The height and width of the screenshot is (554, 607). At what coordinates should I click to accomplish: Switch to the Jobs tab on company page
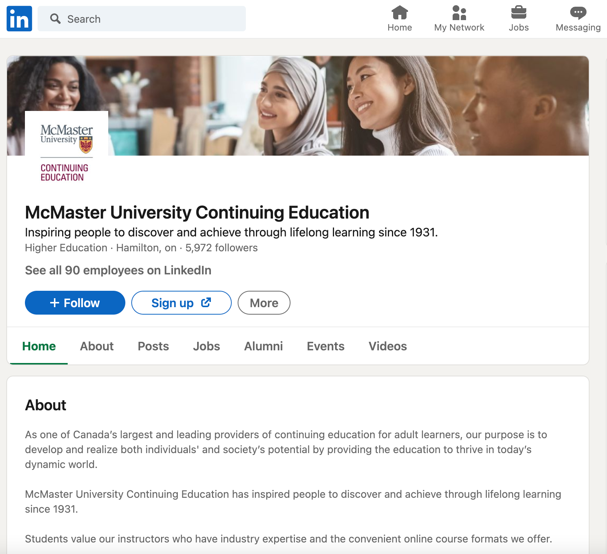(x=206, y=346)
